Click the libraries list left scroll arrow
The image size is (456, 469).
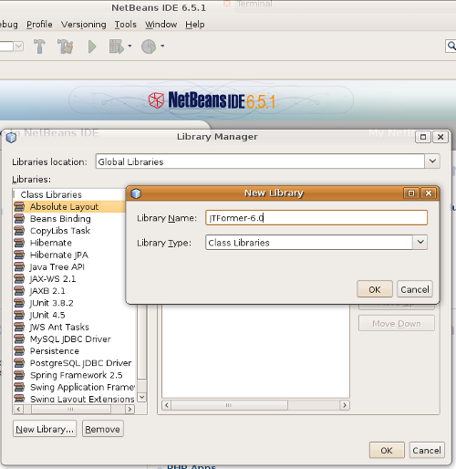click(x=18, y=409)
